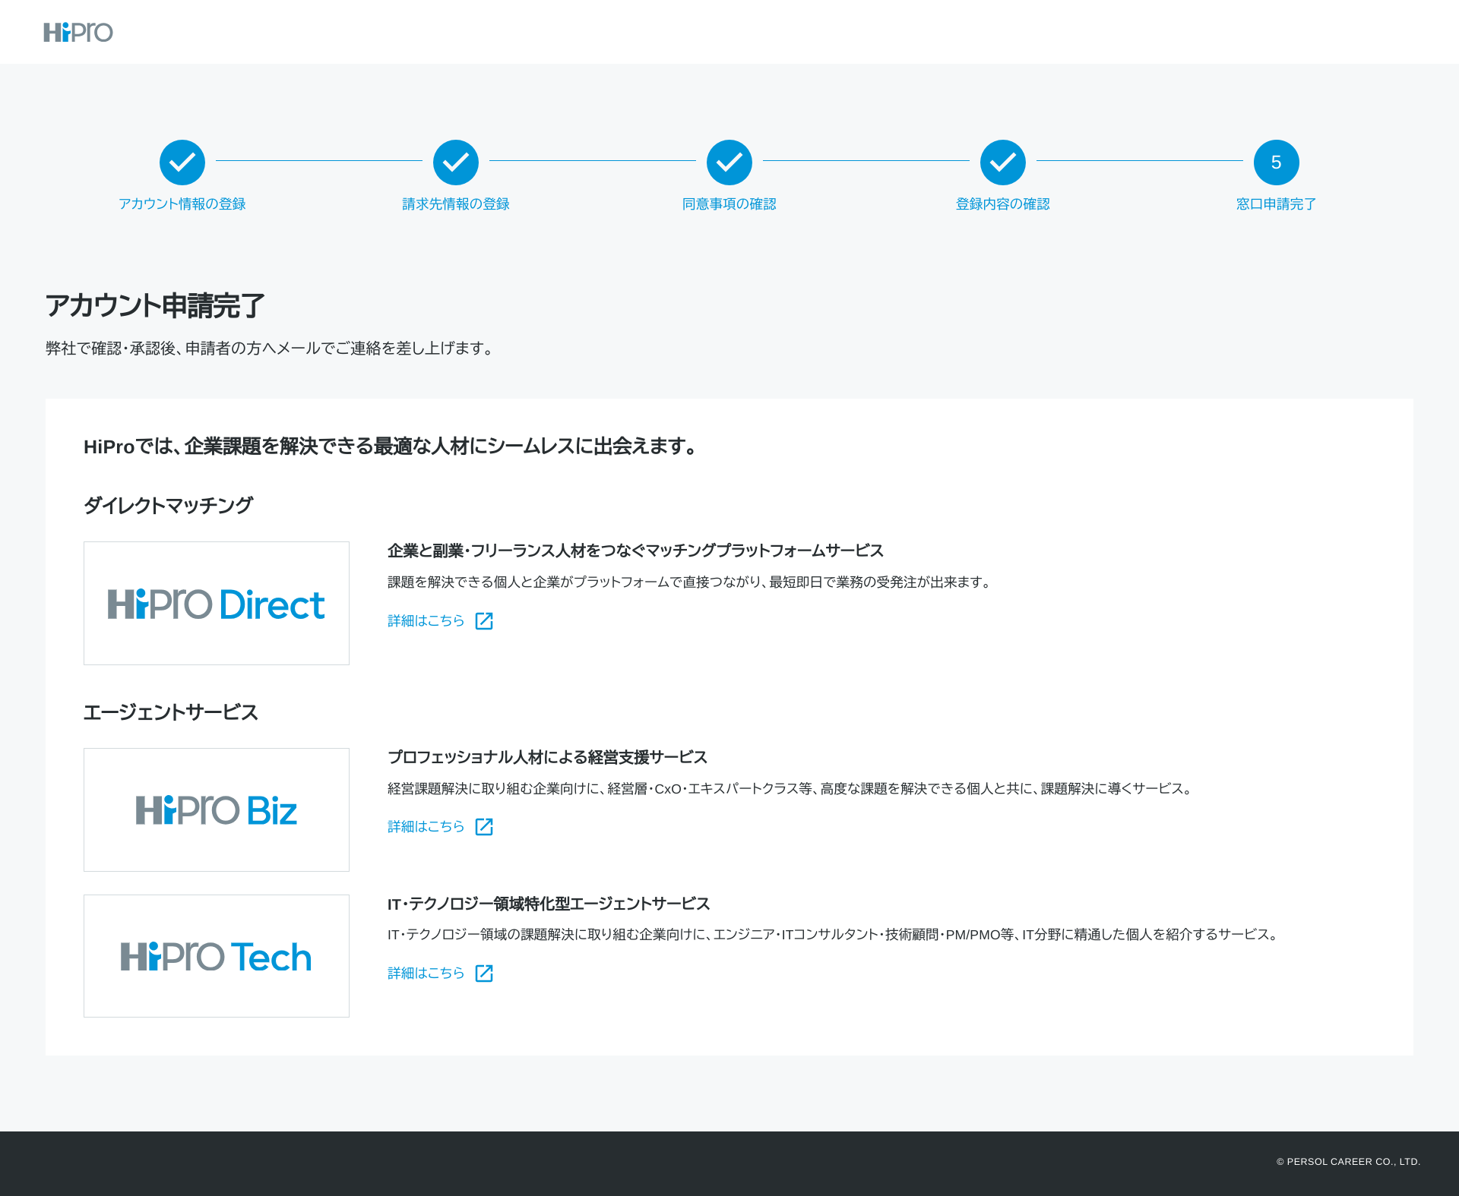Viewport: 1459px width, 1196px height.
Task: Open the 詳細はこちら link for HiPro Direct
Action: tap(424, 620)
